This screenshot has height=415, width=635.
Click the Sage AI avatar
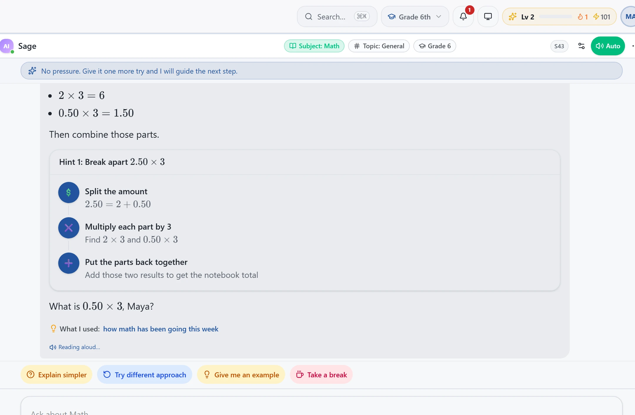point(7,46)
